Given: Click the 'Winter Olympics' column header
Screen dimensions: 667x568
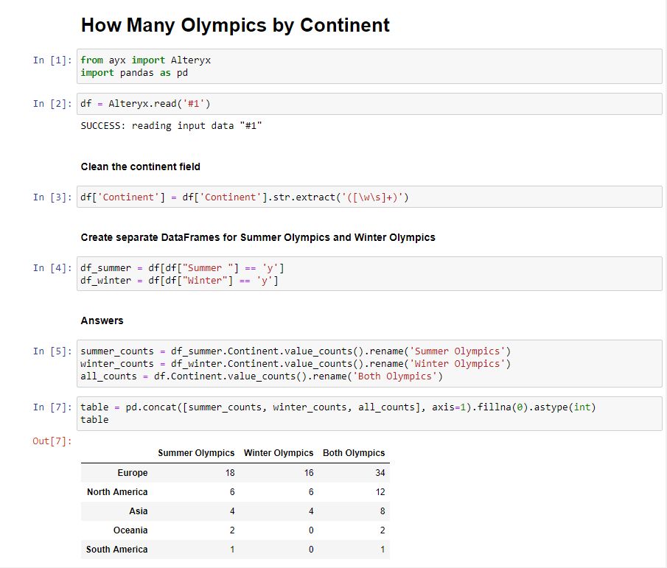Looking at the screenshot, I should pyautogui.click(x=279, y=453).
